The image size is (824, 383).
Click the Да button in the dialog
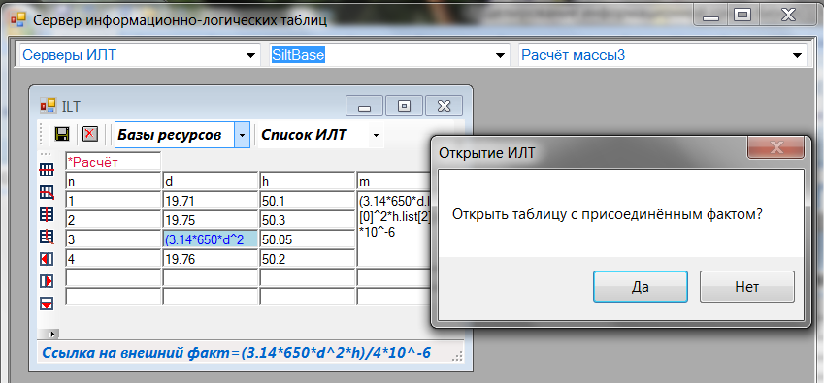tap(640, 286)
